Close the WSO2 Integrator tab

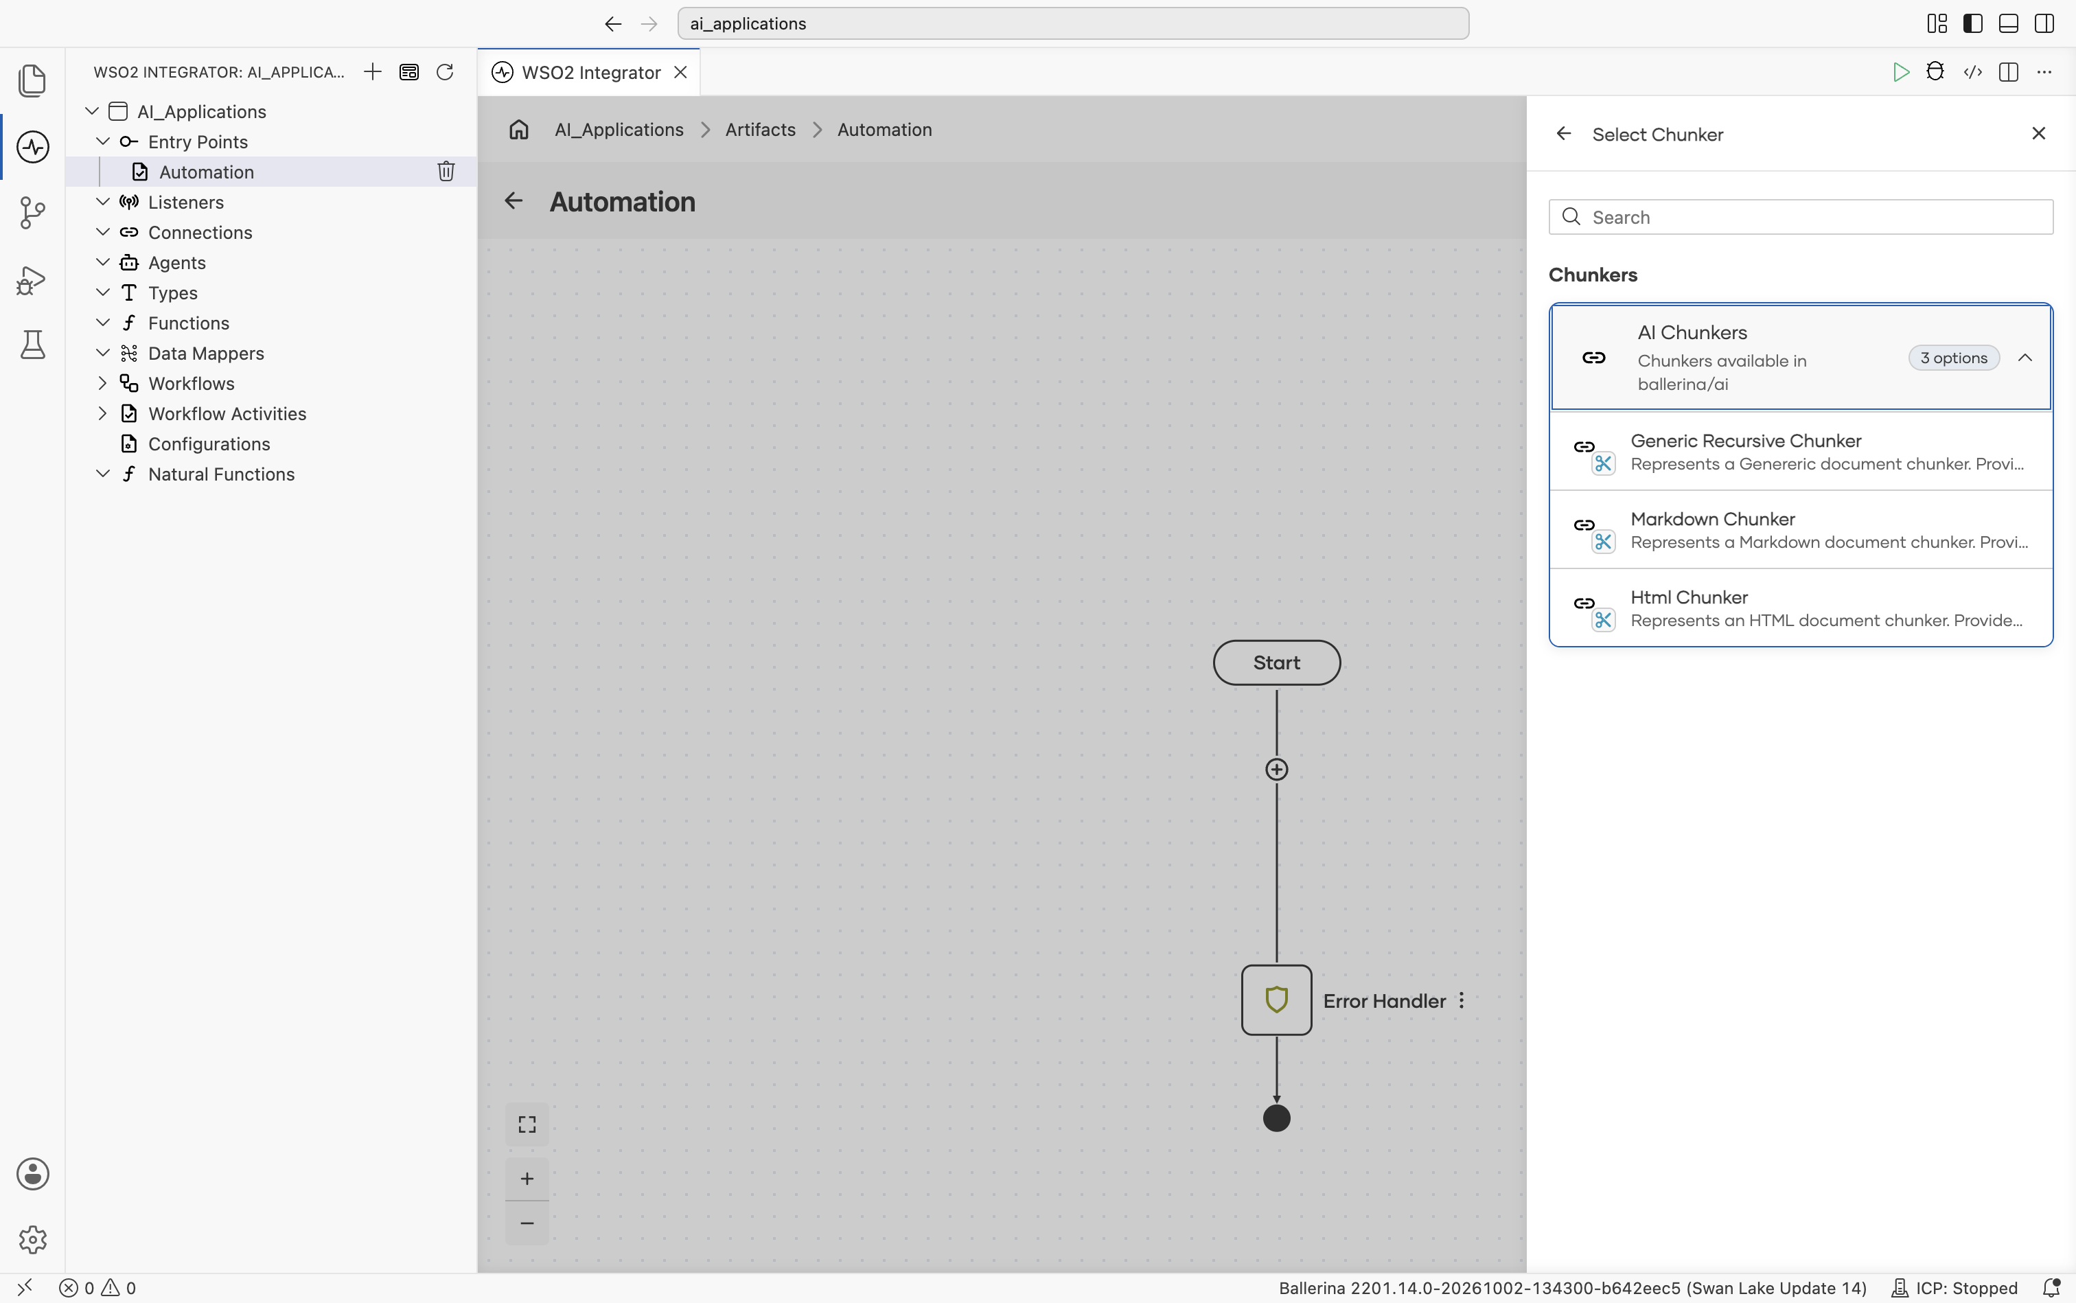click(x=681, y=72)
